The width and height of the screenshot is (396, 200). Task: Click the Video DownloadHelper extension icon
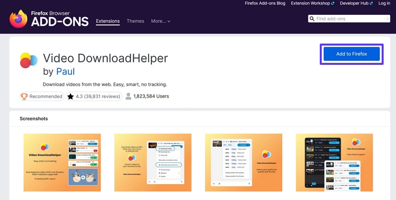click(x=29, y=60)
